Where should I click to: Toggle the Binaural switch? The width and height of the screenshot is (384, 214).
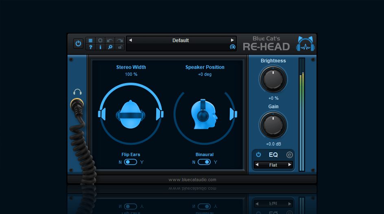(x=204, y=162)
